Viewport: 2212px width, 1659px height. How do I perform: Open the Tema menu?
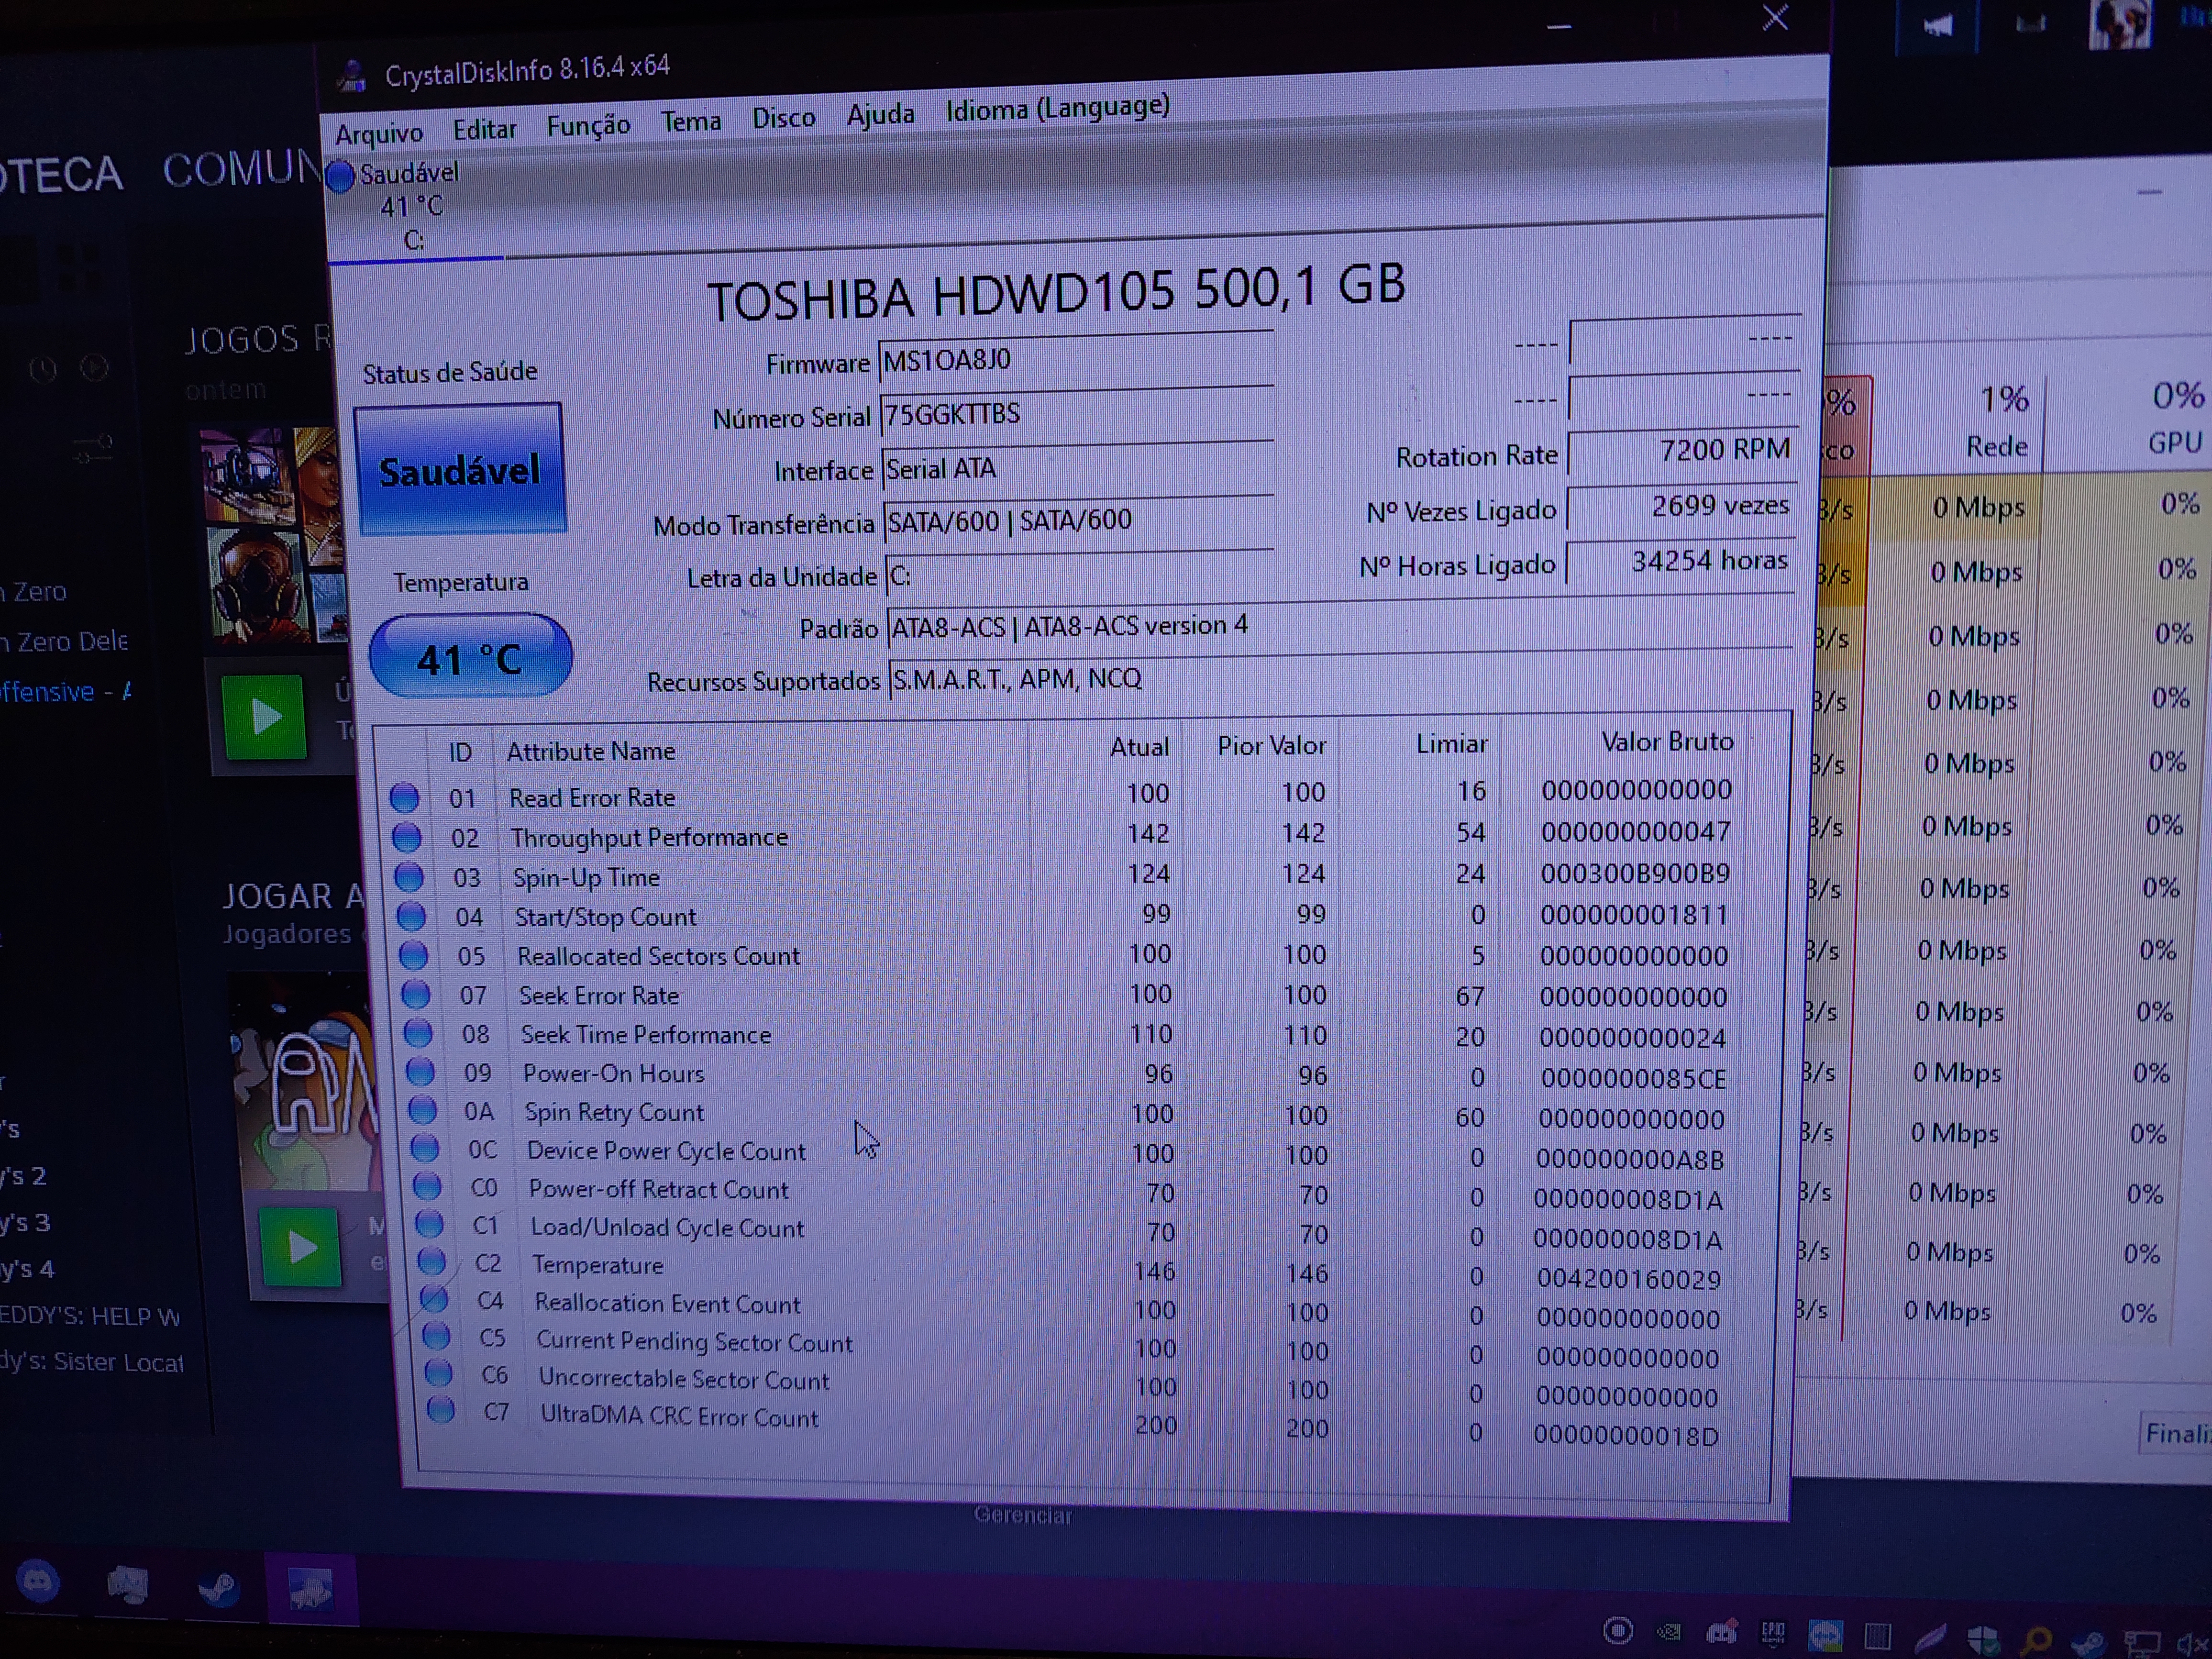[x=691, y=122]
